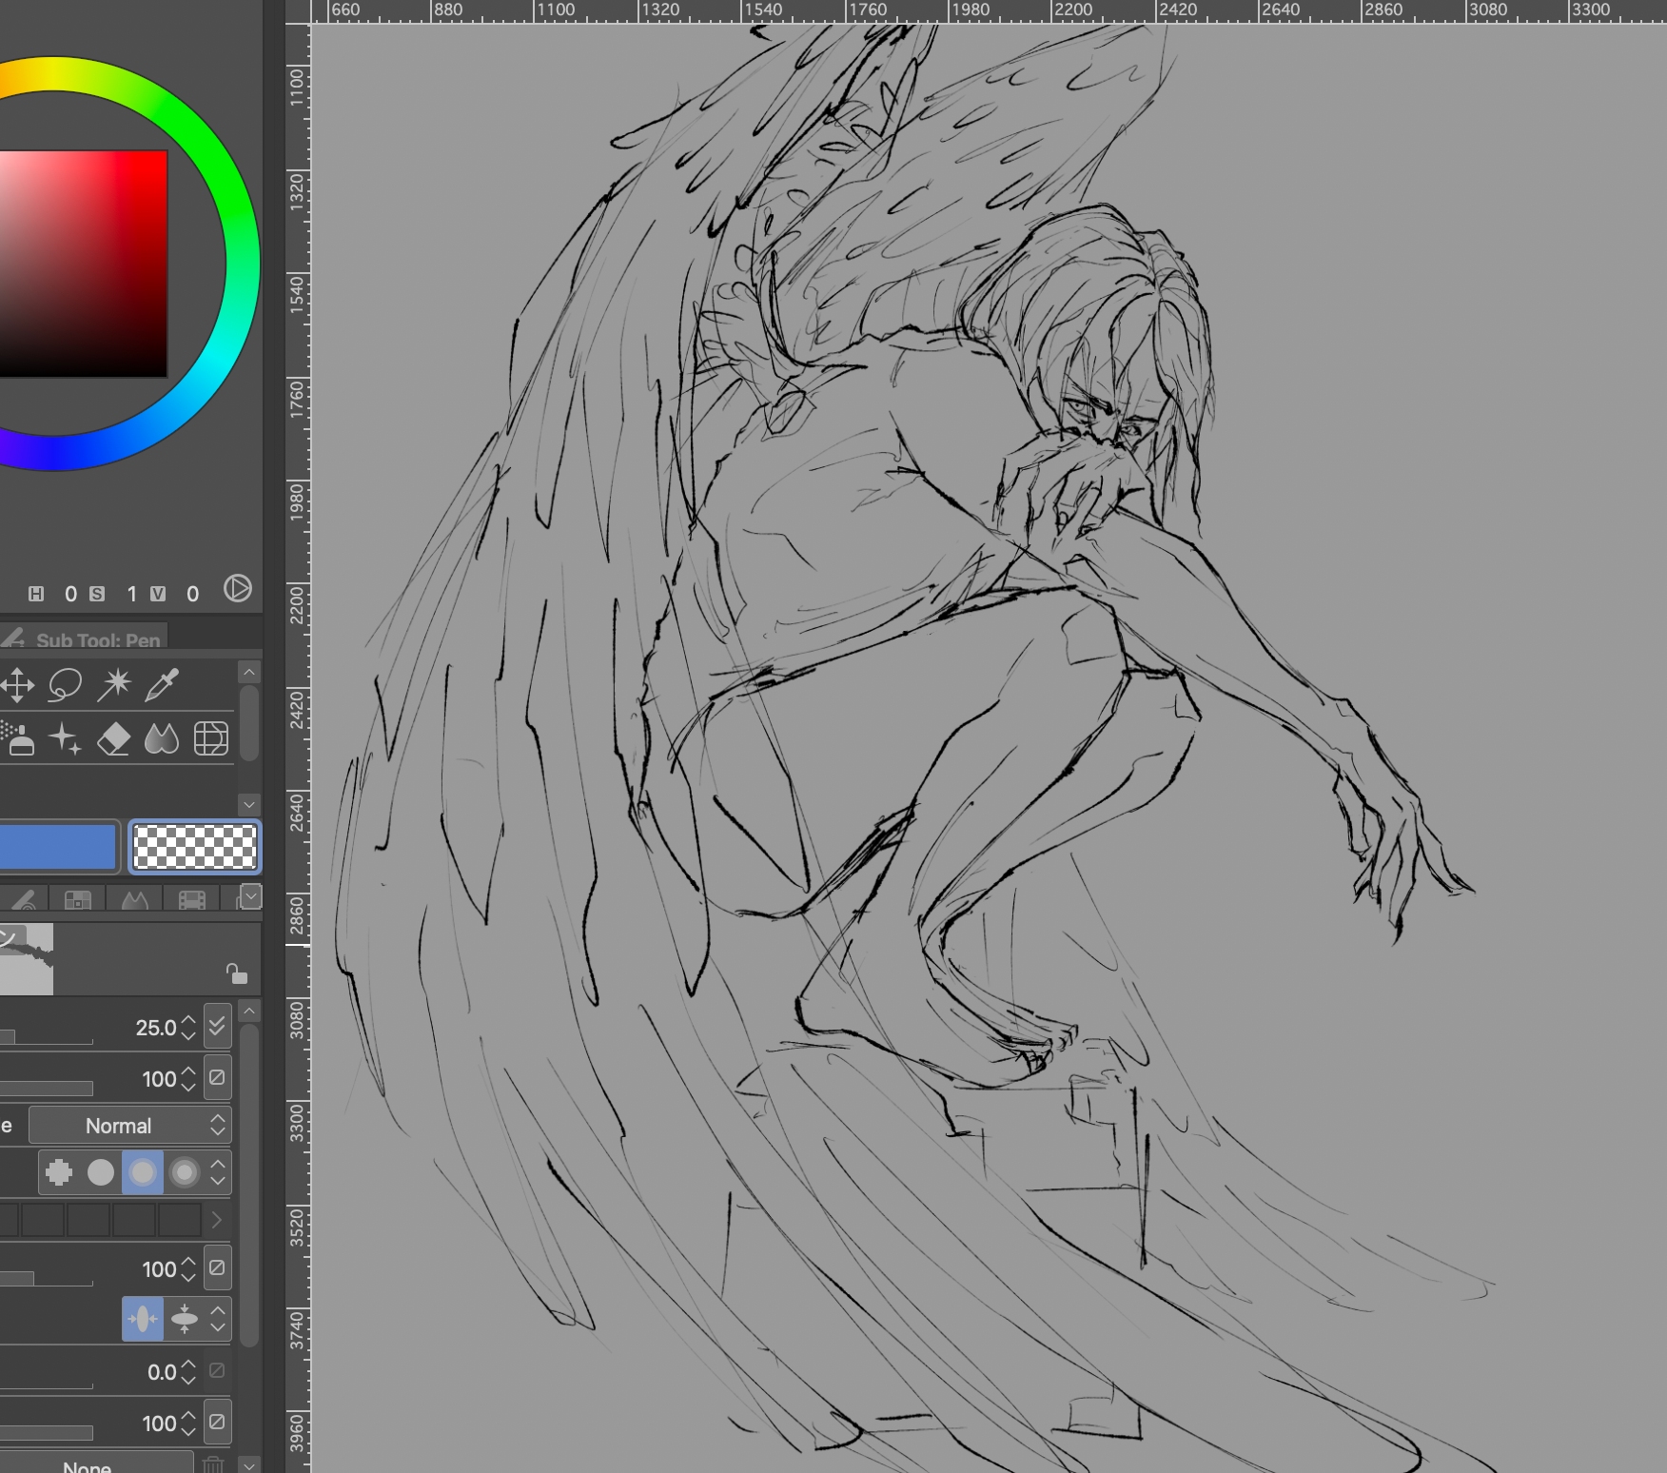Enable the no anti-aliasing pixelated option
This screenshot has width=1667, height=1473.
tap(59, 1172)
